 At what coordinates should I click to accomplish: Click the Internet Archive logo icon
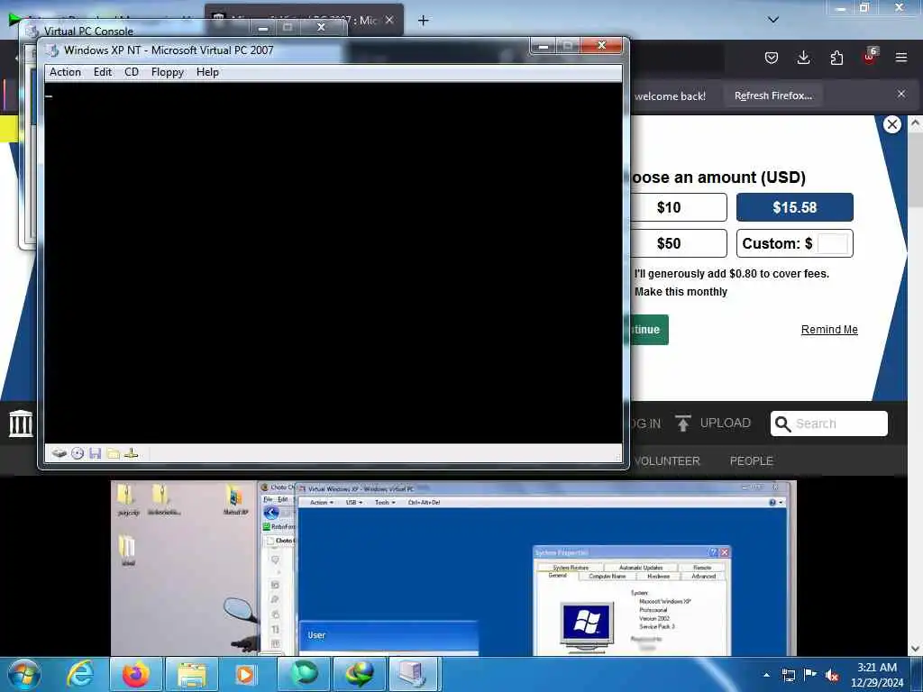pos(21,423)
